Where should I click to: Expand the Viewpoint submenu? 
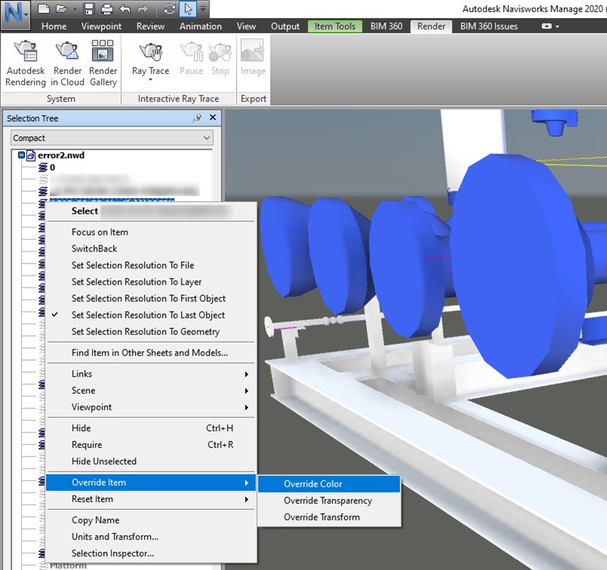pyautogui.click(x=151, y=407)
